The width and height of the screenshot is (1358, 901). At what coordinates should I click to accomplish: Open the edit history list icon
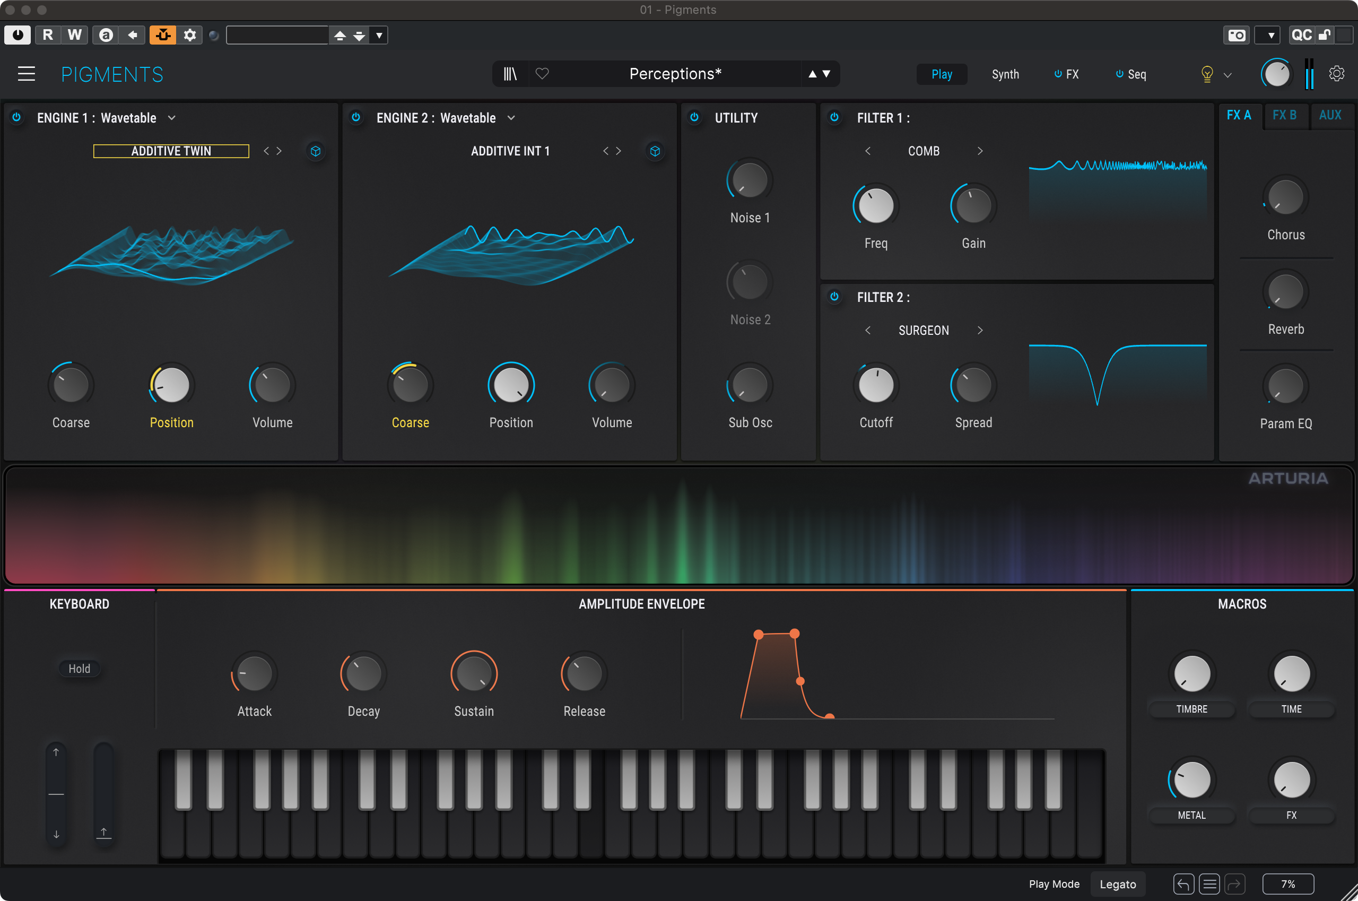coord(1209,884)
